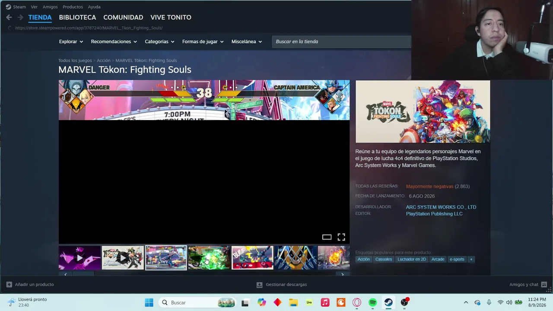Click the store page URL text
Screen dimensions: 553x311
coord(89,28)
